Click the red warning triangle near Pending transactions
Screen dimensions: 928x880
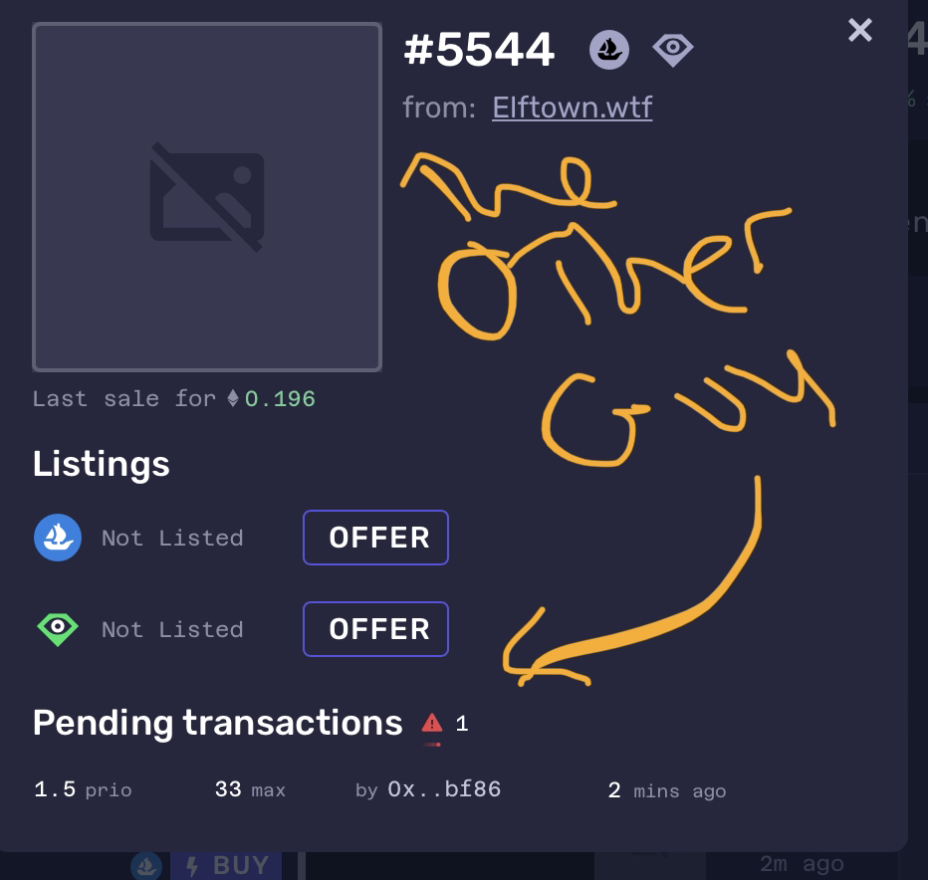[x=432, y=723]
